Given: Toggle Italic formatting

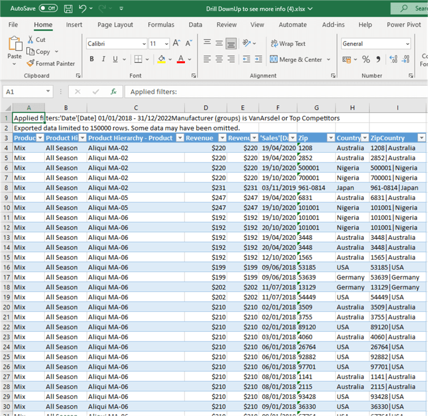Looking at the screenshot, I should pos(104,59).
